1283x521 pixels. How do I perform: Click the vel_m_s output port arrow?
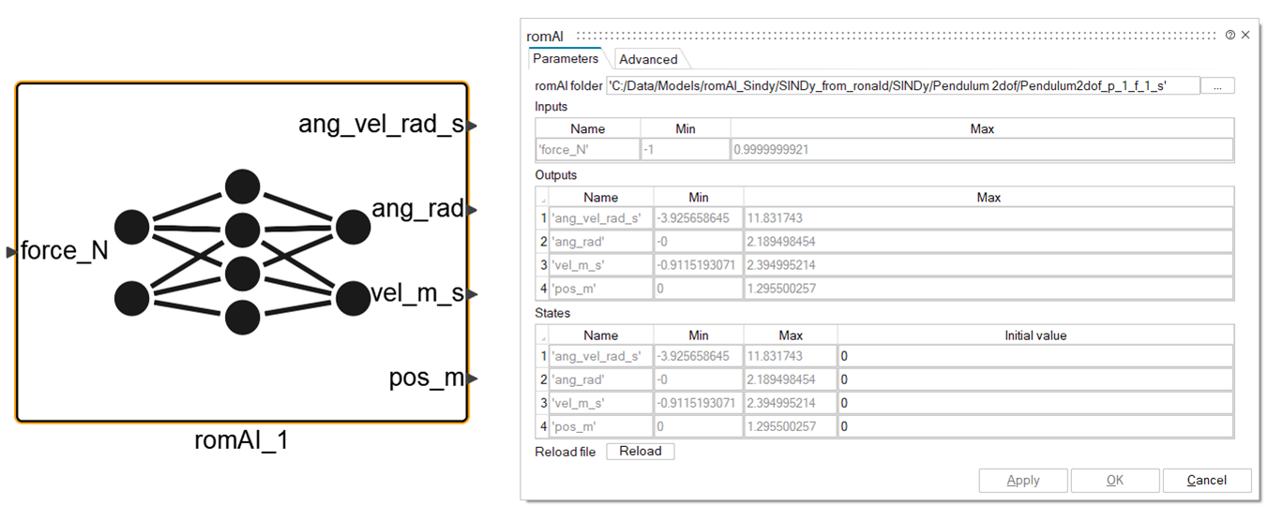point(473,294)
